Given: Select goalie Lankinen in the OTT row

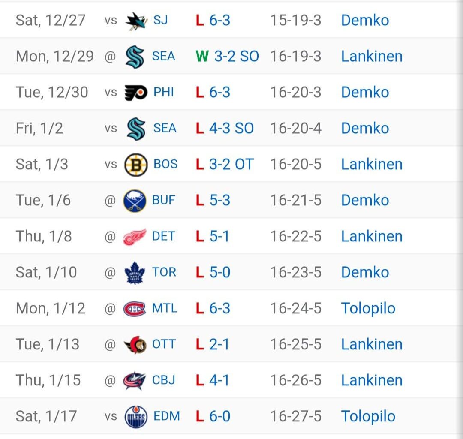Looking at the screenshot, I should 371,345.
